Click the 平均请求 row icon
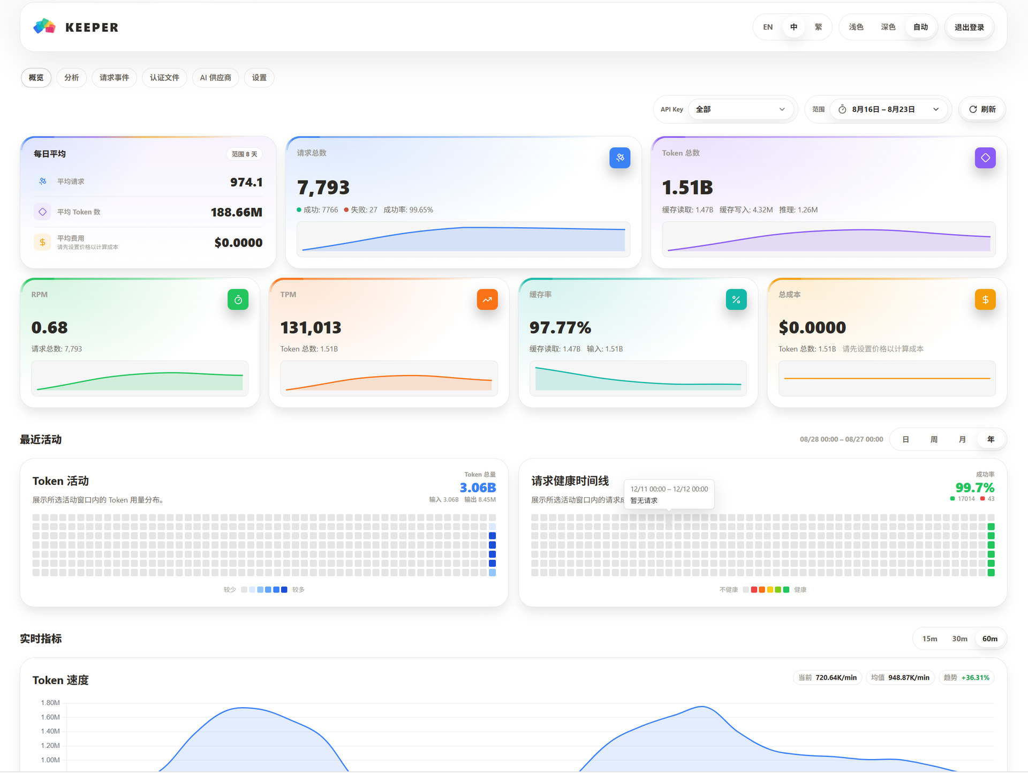The image size is (1028, 773). coord(42,182)
